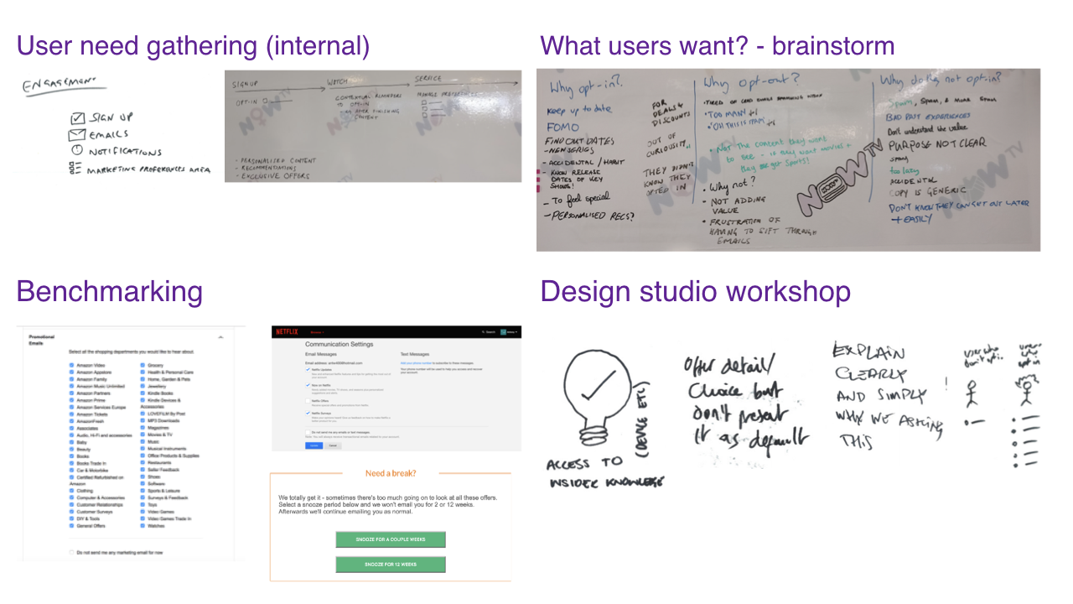Uncheck the Amazon Video checkbox
1073x604 pixels.
click(72, 366)
